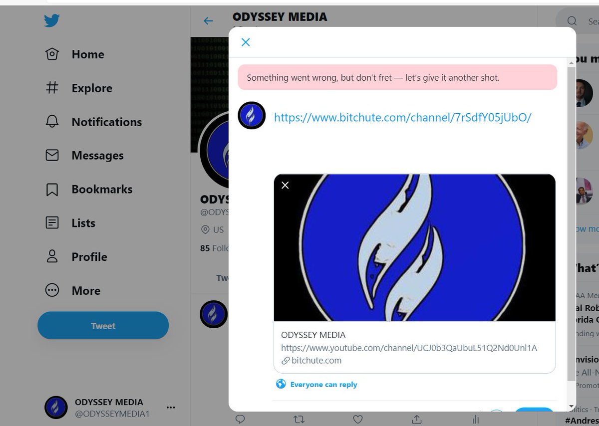The image size is (599, 426).
Task: Click composer avatar beside the URL
Action: tap(251, 115)
